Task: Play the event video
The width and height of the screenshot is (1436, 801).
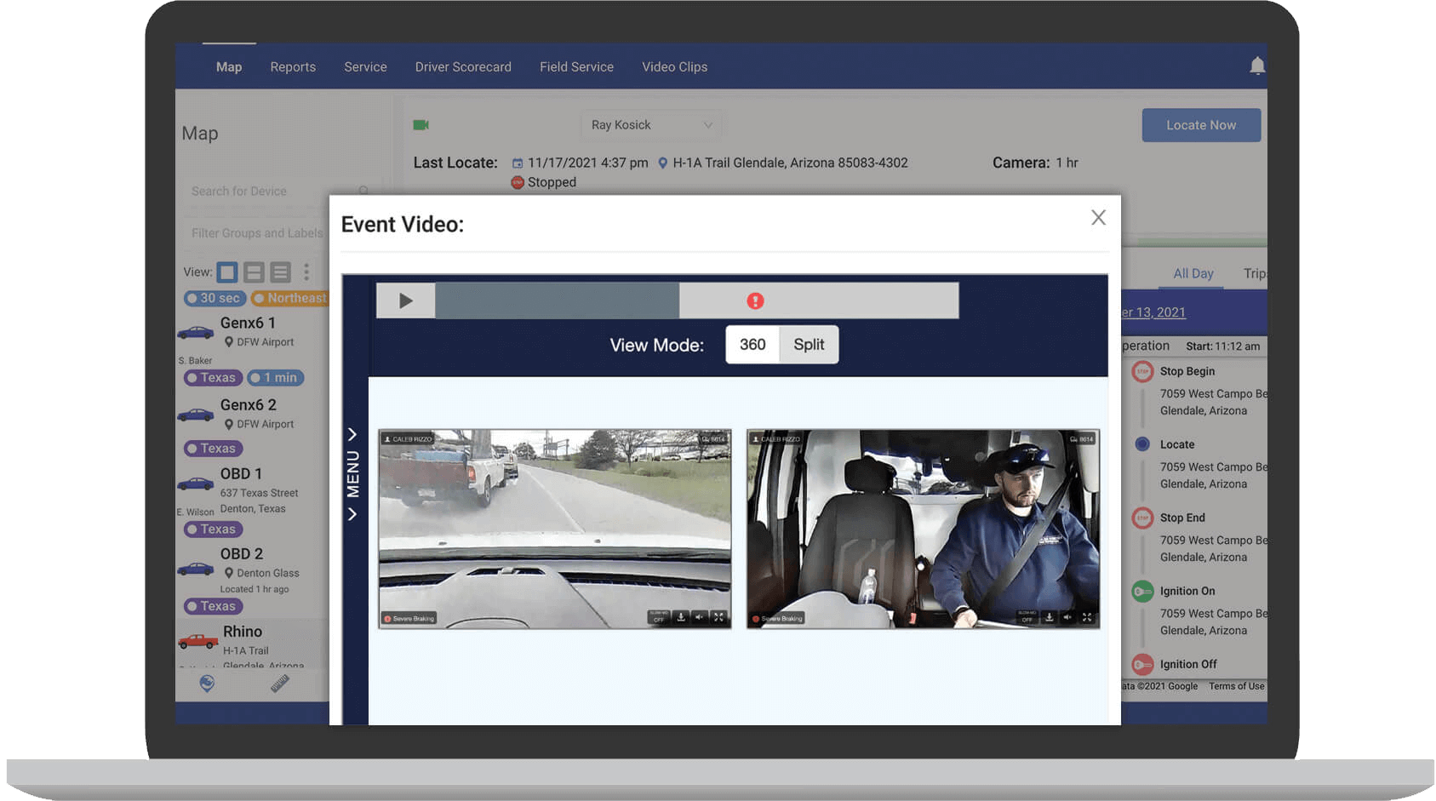Action: coord(406,300)
